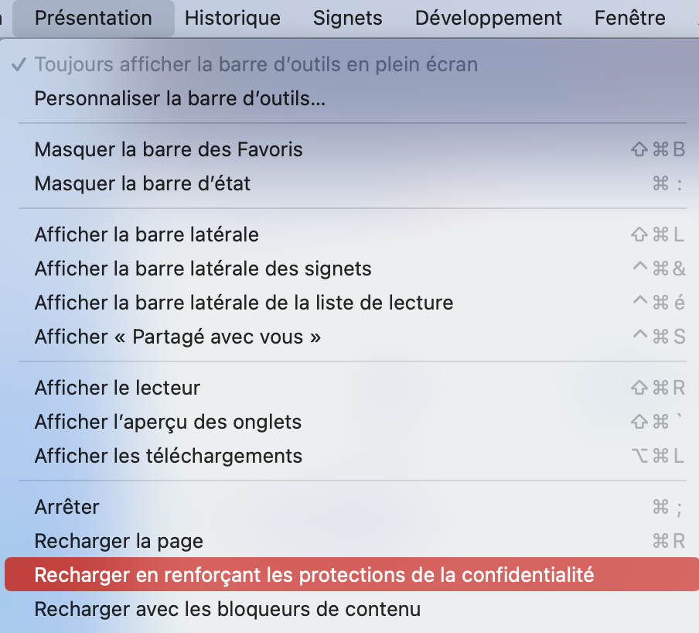Select Masquer la barre d'état
699x633 pixels.
point(142,183)
